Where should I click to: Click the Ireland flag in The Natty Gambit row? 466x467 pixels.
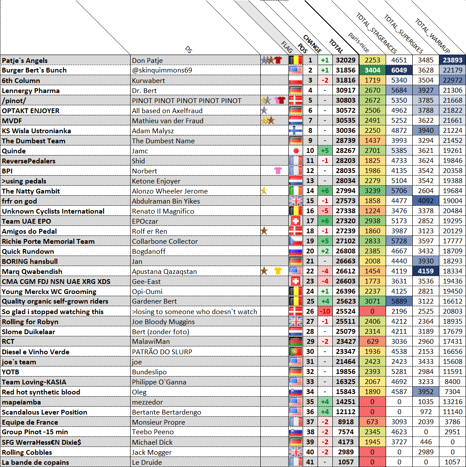(296, 191)
